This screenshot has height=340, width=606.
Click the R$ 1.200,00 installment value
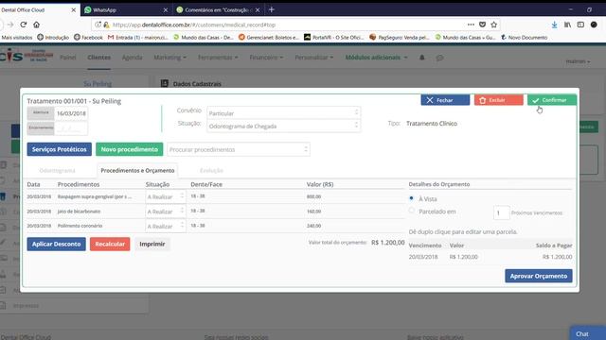click(464, 257)
